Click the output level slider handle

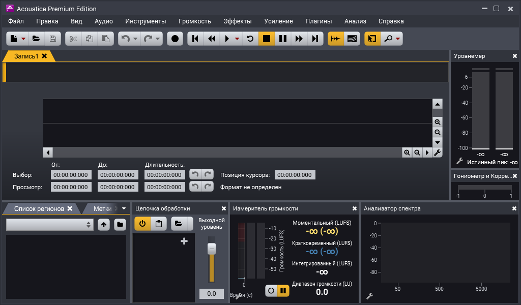(212, 249)
